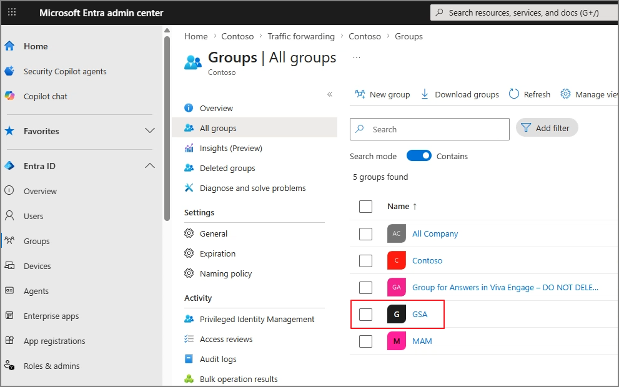Viewport: 619px width, 387px height.
Task: Click the GA avatar of Viva Engage group
Action: pyautogui.click(x=397, y=287)
